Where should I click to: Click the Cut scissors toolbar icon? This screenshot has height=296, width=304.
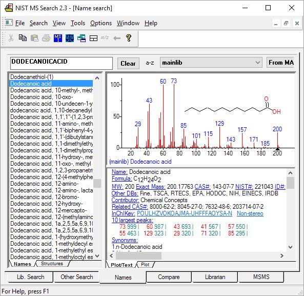(11, 38)
